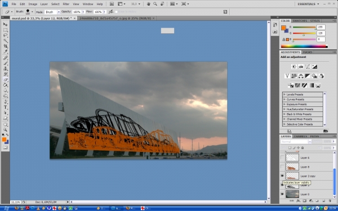This screenshot has height=211, width=338.
Task: Add a Levels adjustment
Action: [301, 66]
